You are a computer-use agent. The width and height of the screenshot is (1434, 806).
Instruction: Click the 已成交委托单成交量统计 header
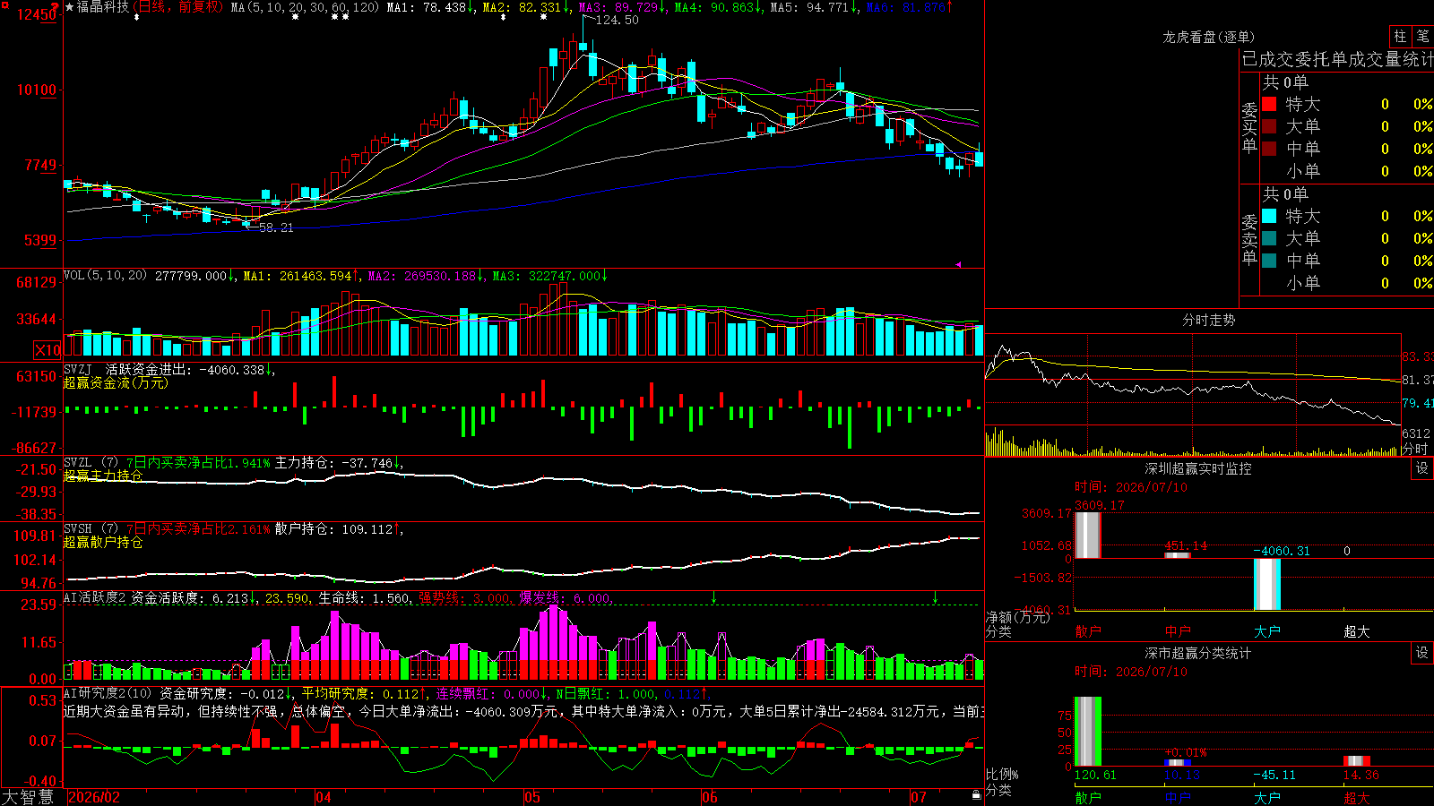(1337, 59)
